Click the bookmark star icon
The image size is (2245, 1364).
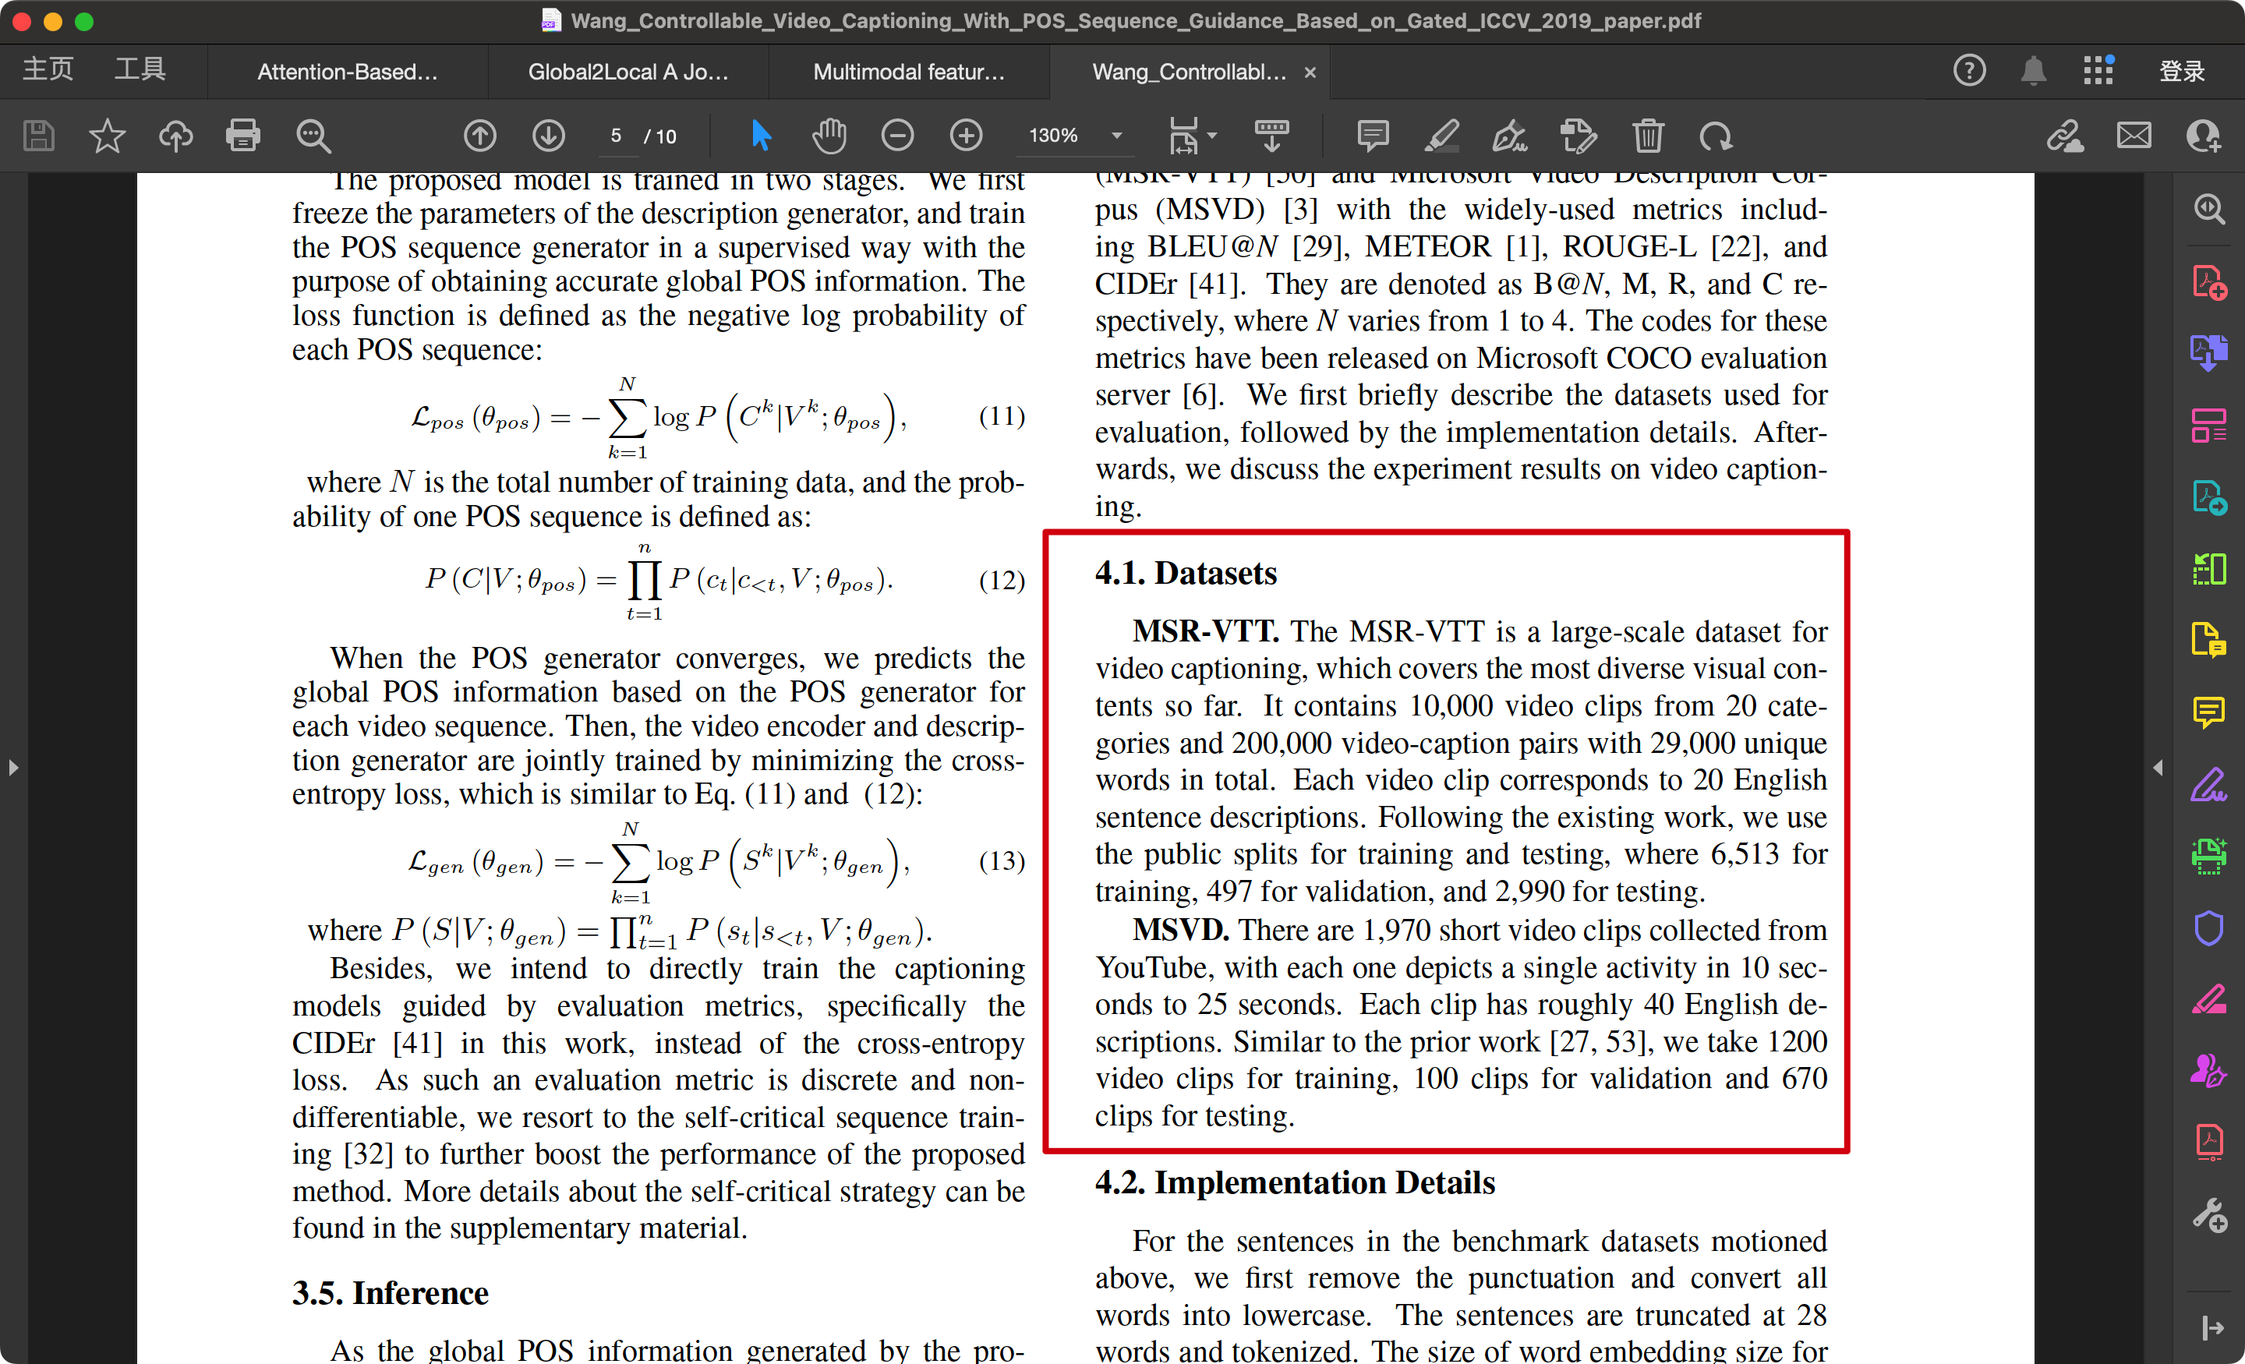coord(107,136)
